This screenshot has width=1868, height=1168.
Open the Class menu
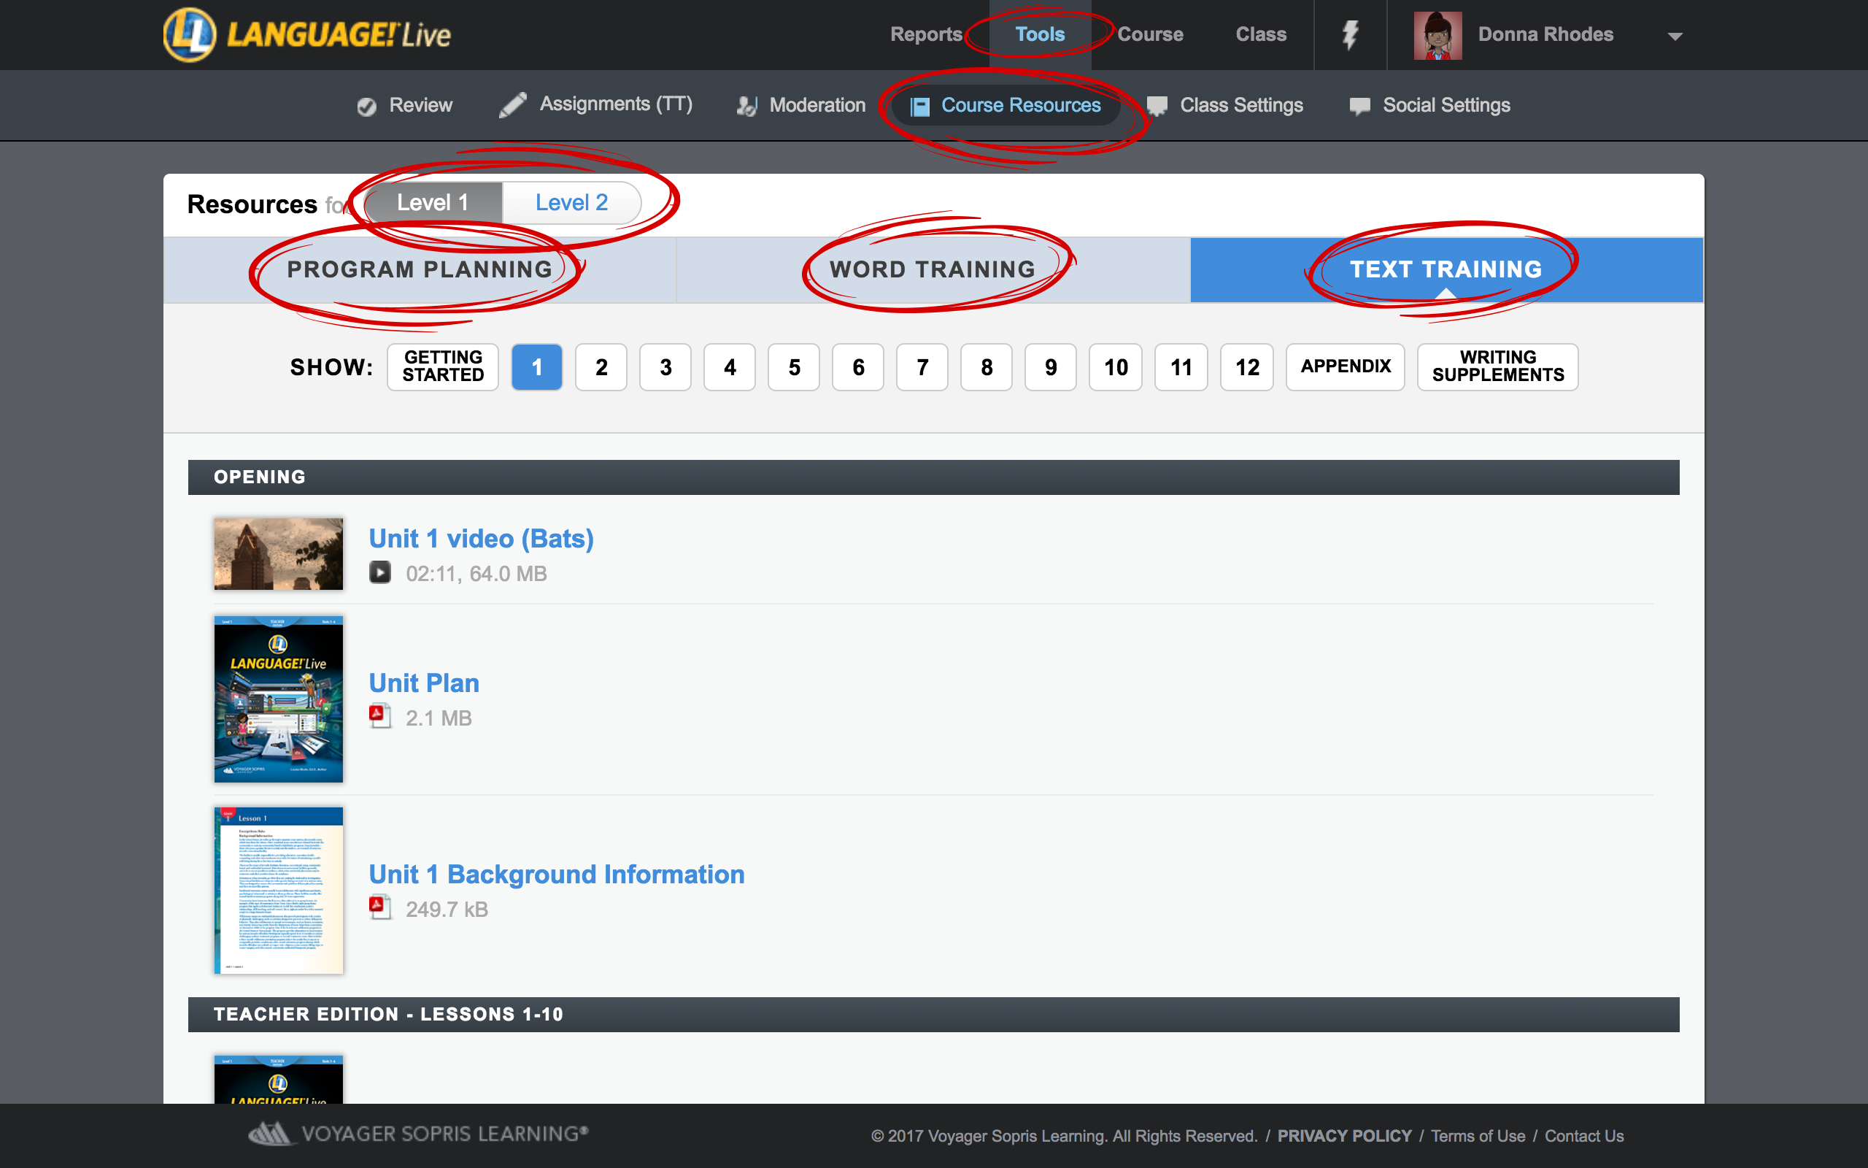point(1260,35)
